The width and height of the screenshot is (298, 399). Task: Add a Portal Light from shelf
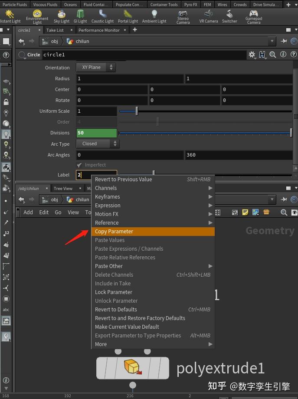pos(128,16)
